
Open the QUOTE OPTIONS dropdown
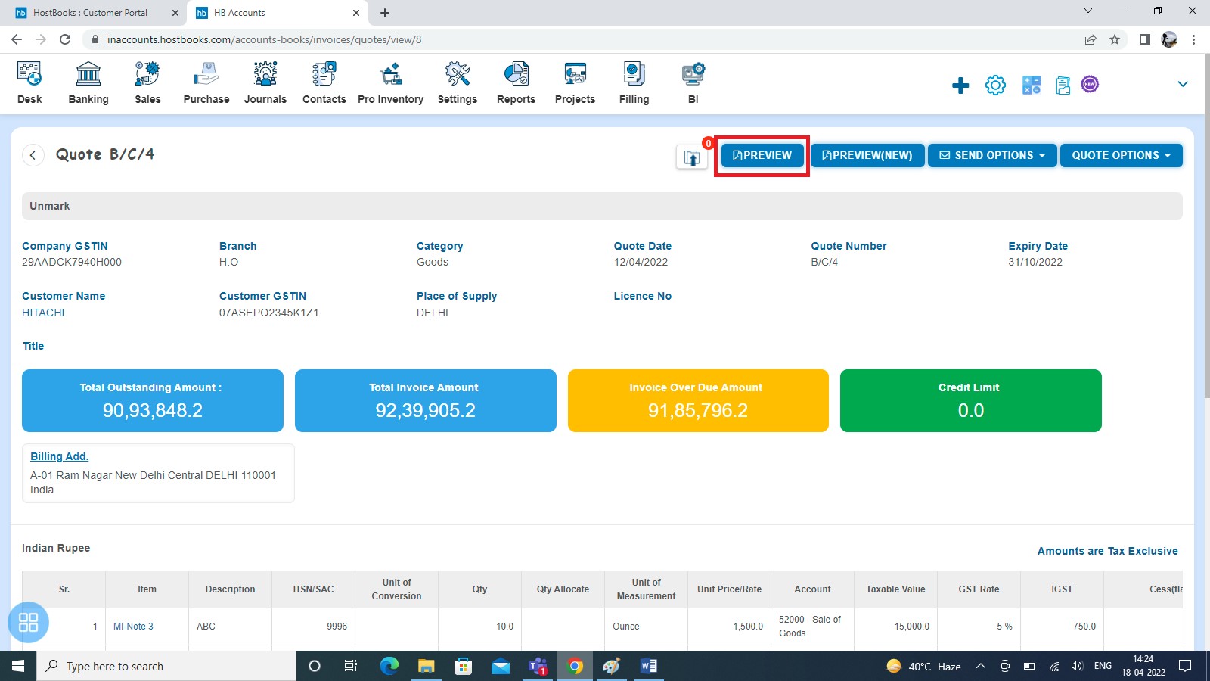coord(1121,155)
